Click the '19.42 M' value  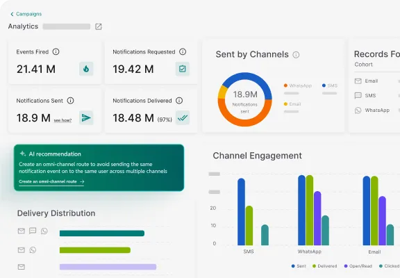(133, 69)
